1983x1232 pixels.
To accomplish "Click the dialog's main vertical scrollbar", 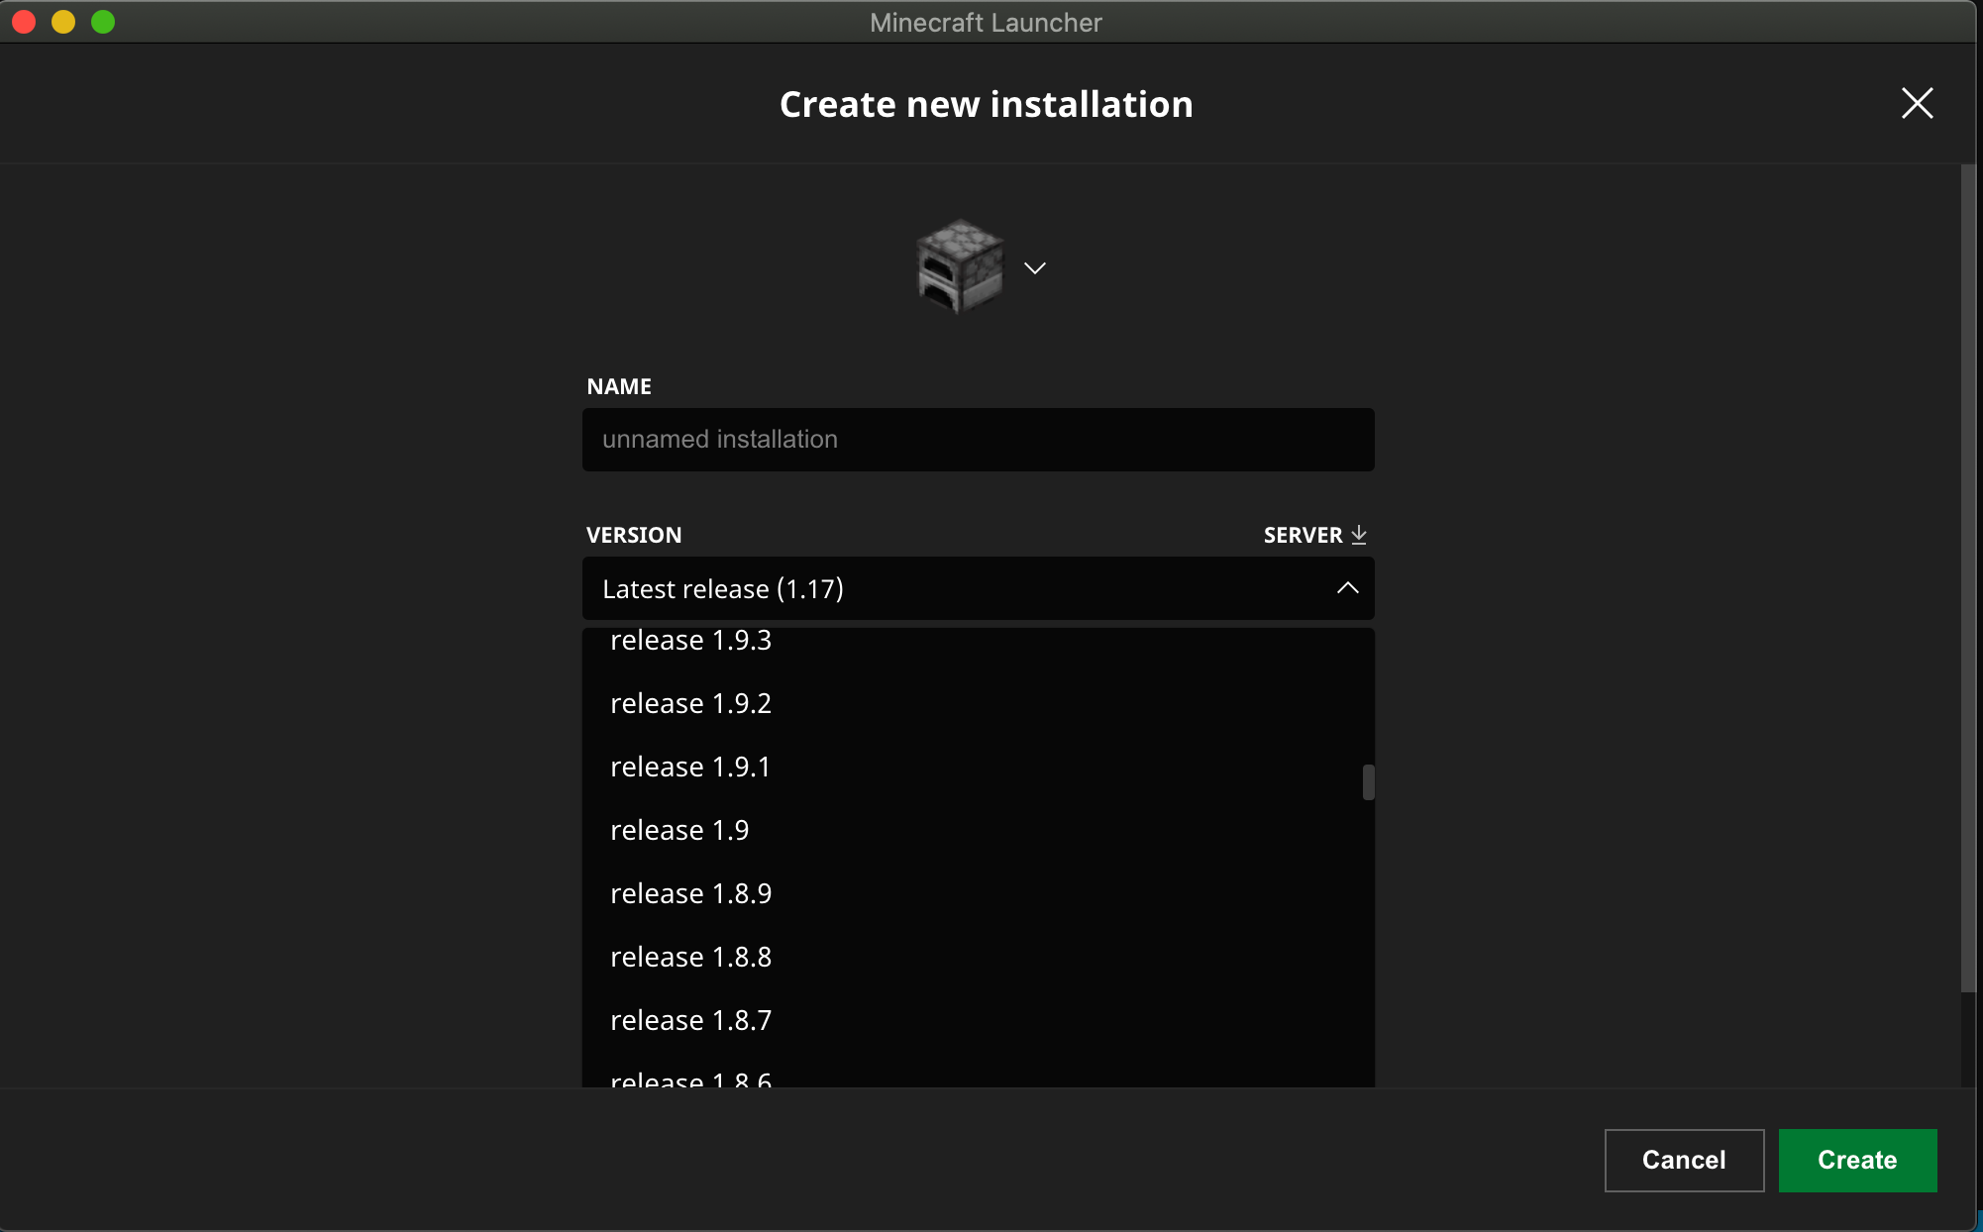I will [1968, 578].
